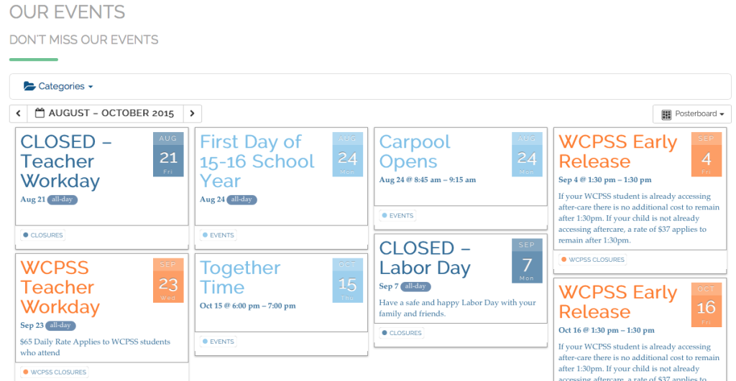
Task: Click the orange Sep 23 date badge
Action: pyautogui.click(x=168, y=281)
